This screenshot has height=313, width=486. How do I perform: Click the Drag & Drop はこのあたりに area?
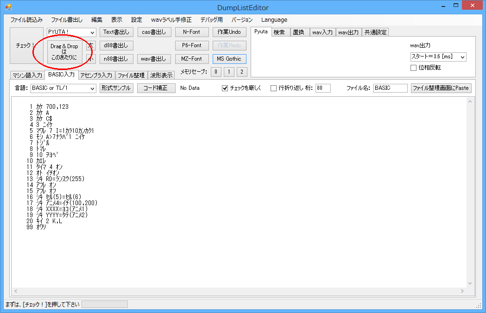point(64,52)
